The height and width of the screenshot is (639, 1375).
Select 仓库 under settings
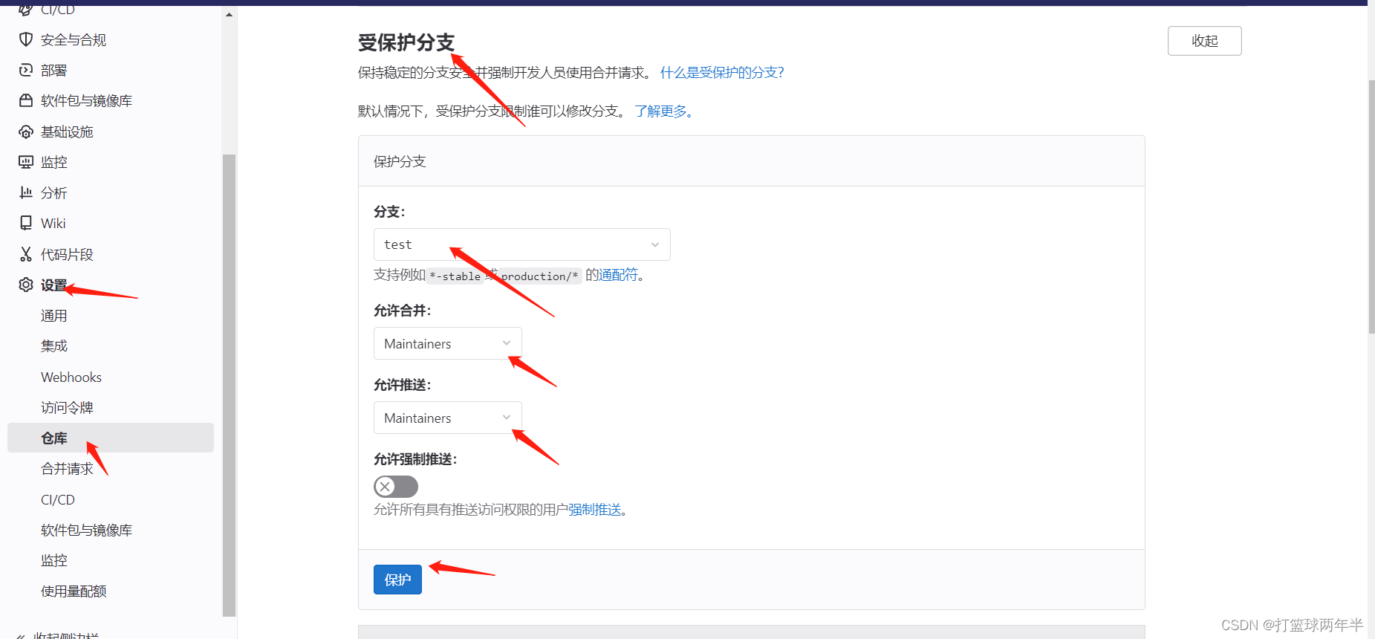pos(111,438)
